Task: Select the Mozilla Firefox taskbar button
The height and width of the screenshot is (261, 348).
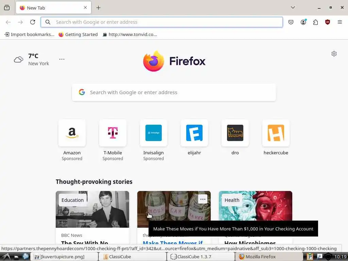Action: [269, 257]
